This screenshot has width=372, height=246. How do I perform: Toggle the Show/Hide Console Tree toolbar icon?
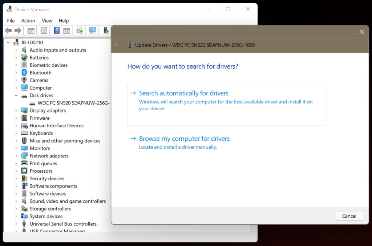tap(31, 30)
